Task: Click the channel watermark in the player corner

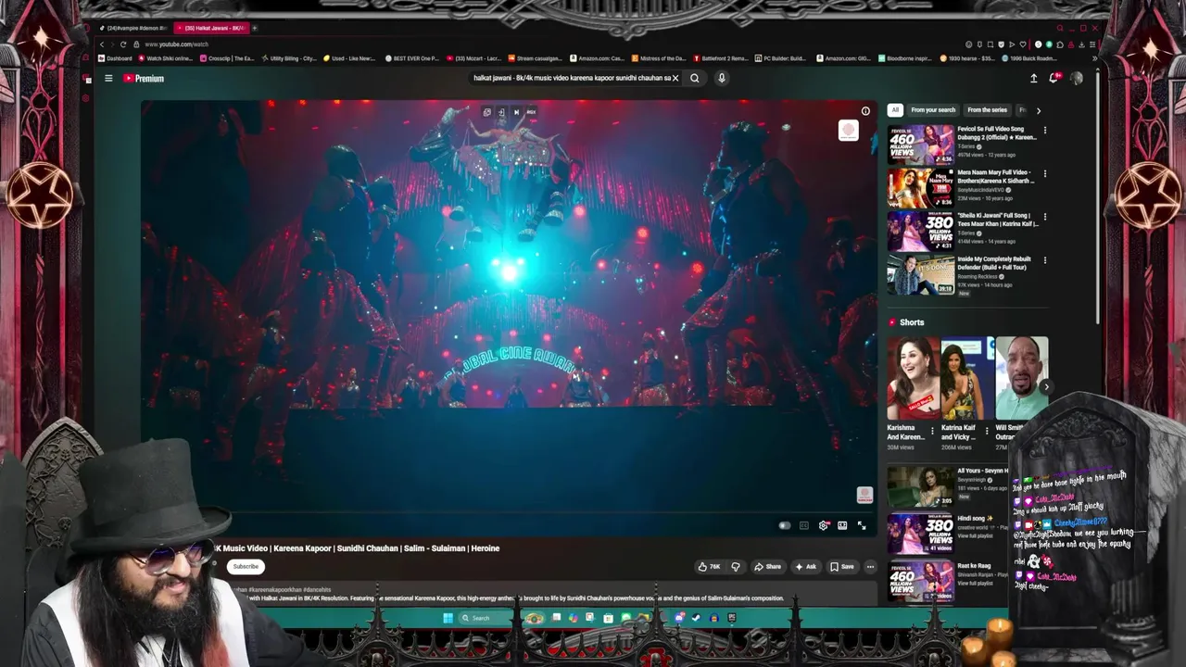Action: click(864, 496)
